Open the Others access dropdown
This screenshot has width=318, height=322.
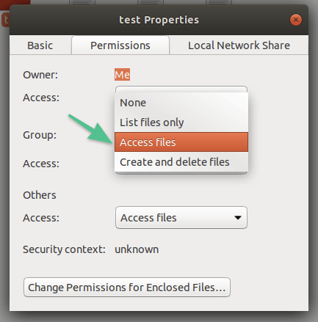pyautogui.click(x=181, y=218)
